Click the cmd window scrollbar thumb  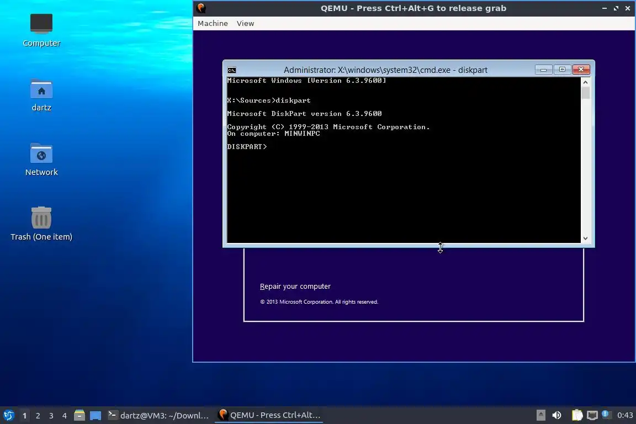click(585, 93)
